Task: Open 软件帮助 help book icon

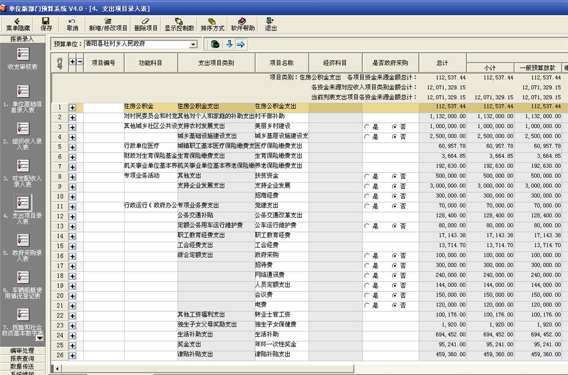Action: coord(242,24)
